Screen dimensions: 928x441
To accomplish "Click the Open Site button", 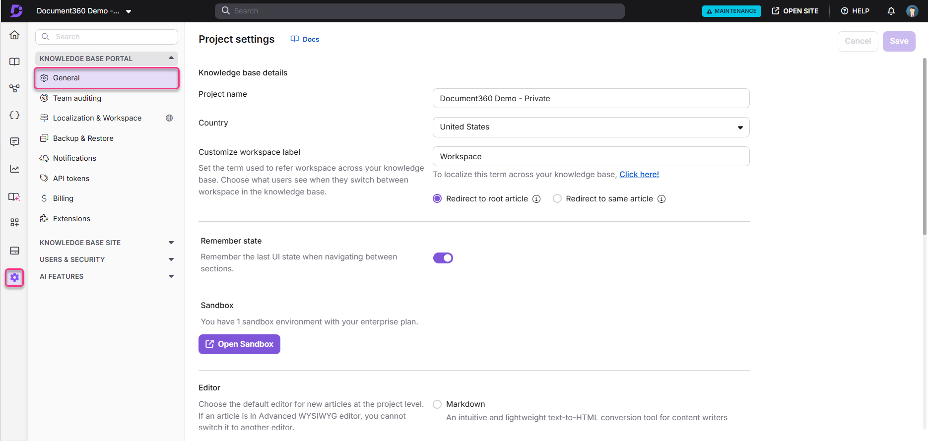I will click(795, 11).
